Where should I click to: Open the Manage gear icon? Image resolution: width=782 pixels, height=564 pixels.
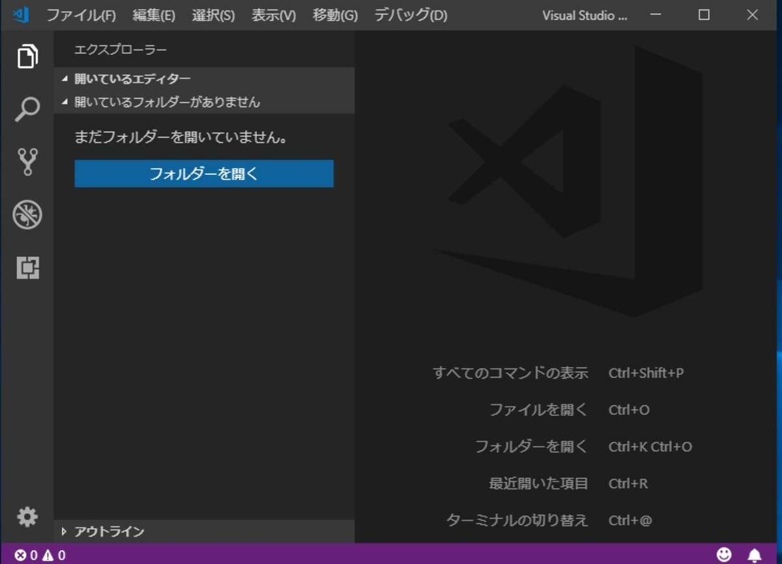tap(27, 517)
